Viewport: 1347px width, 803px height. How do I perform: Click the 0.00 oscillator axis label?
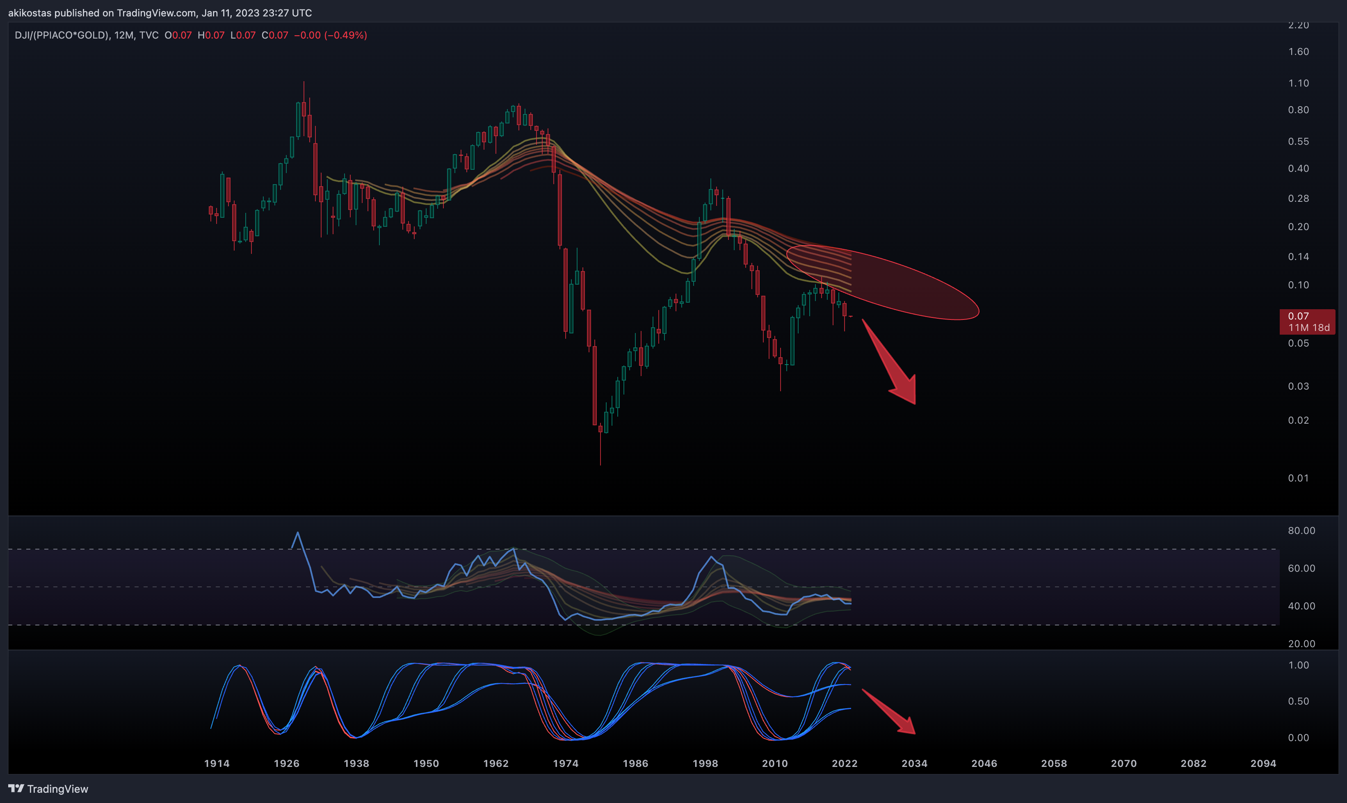pyautogui.click(x=1298, y=738)
